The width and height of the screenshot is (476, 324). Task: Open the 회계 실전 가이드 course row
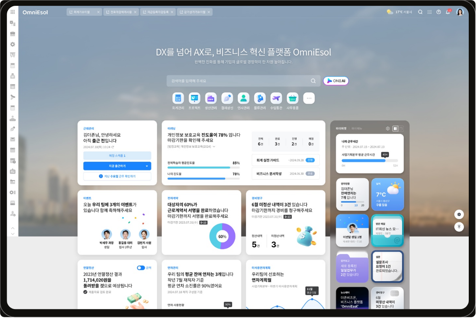point(286,160)
